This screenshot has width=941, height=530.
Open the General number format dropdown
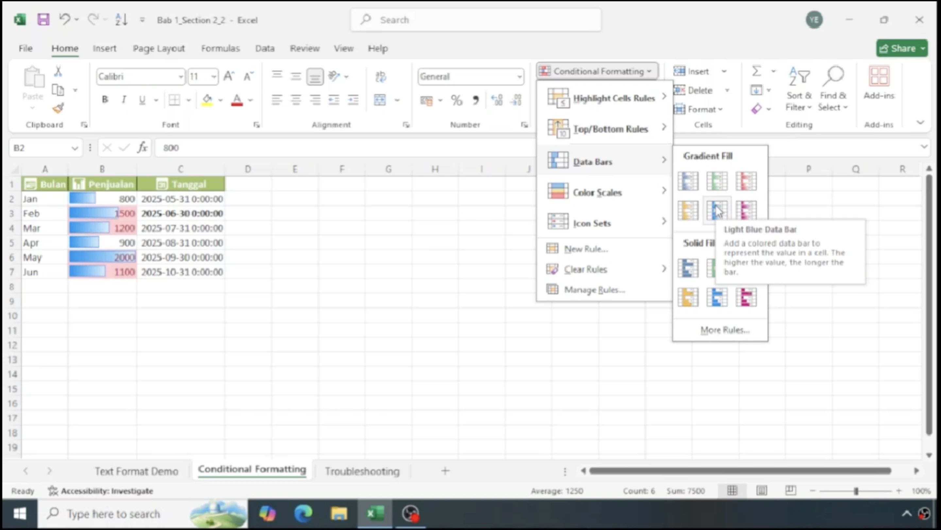point(520,76)
